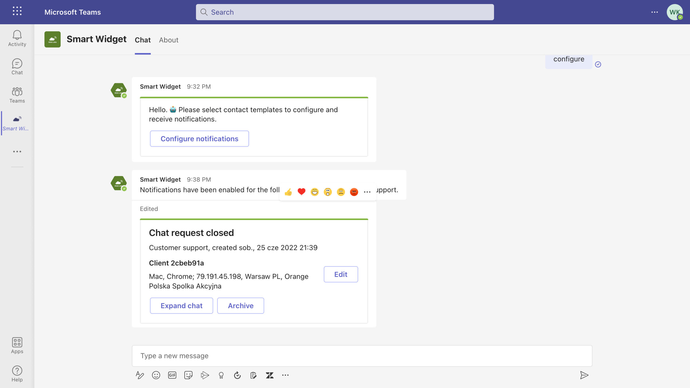Click 'Client 2cbeb91a' text
This screenshot has height=388, width=690.
[176, 263]
